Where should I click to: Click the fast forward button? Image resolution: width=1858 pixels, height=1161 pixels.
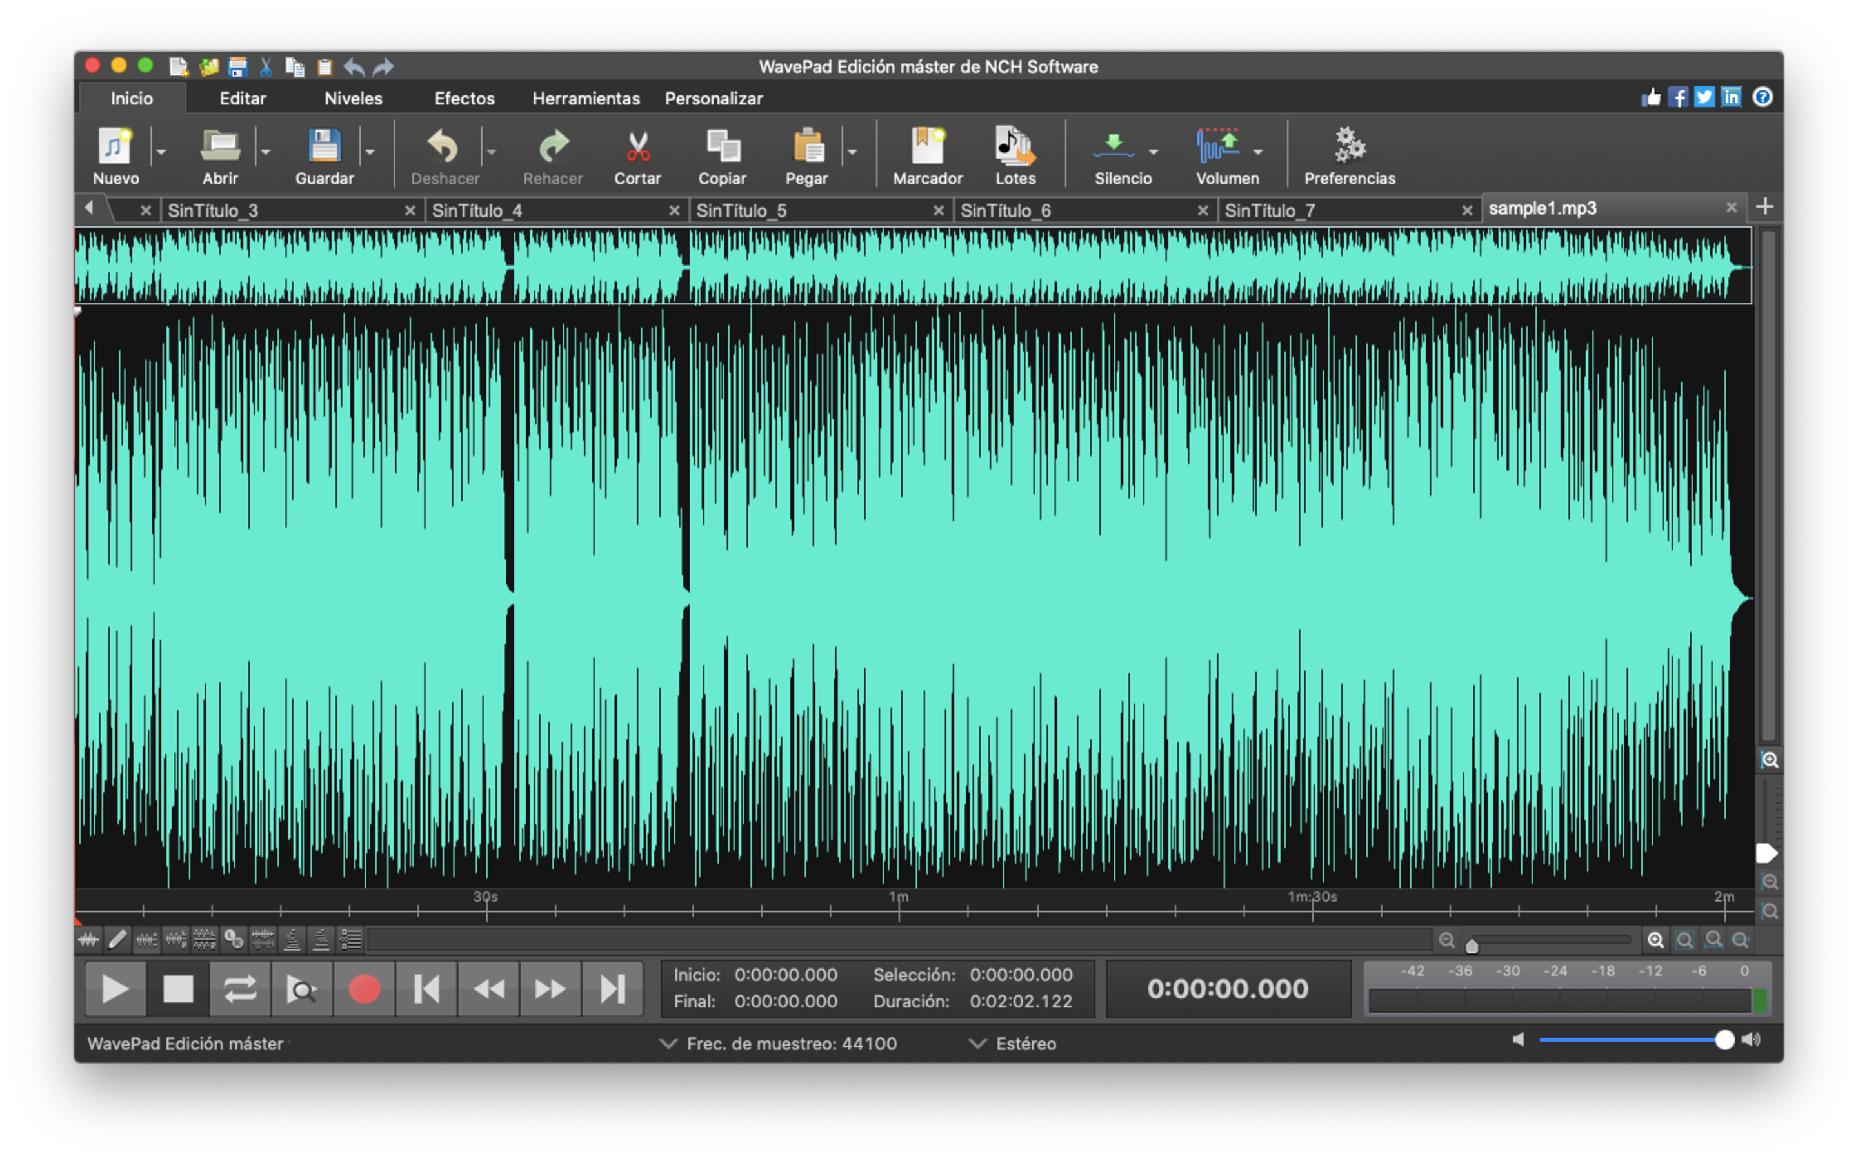550,989
